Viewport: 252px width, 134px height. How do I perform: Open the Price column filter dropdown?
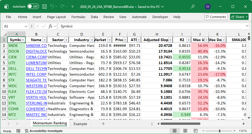(x=125, y=40)
